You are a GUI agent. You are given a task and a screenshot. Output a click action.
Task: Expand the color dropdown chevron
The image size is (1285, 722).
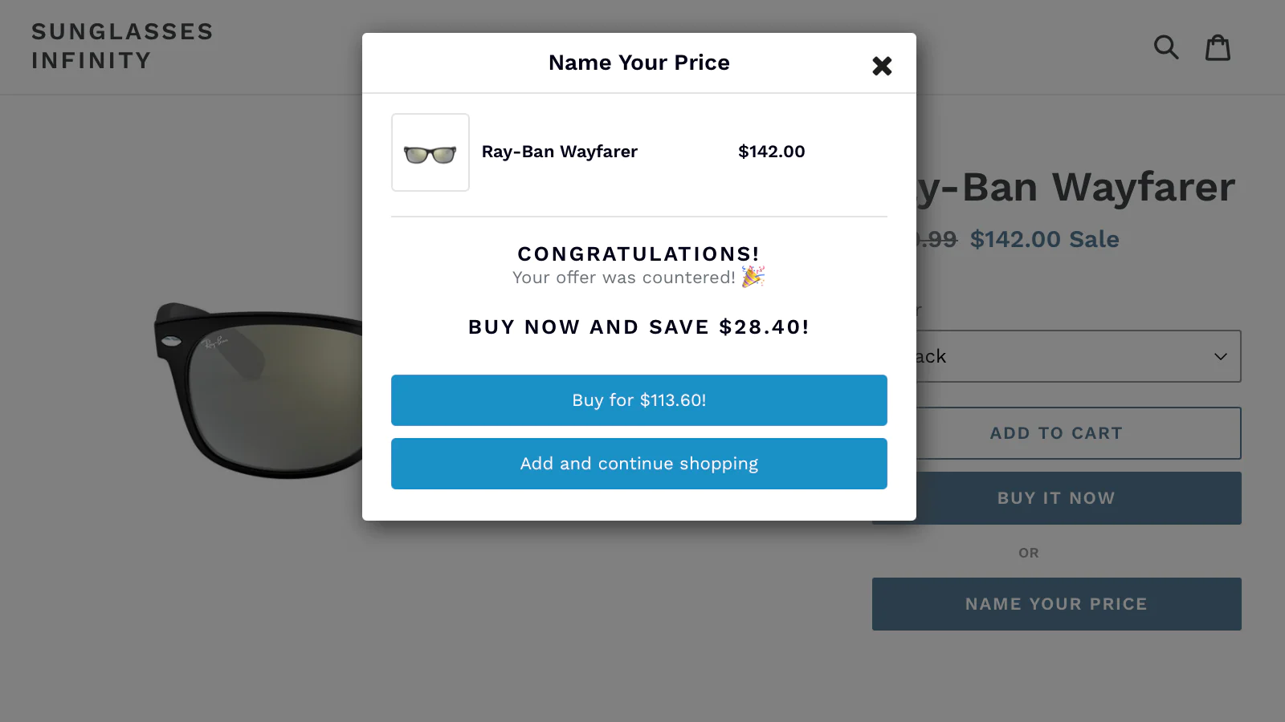(1221, 356)
